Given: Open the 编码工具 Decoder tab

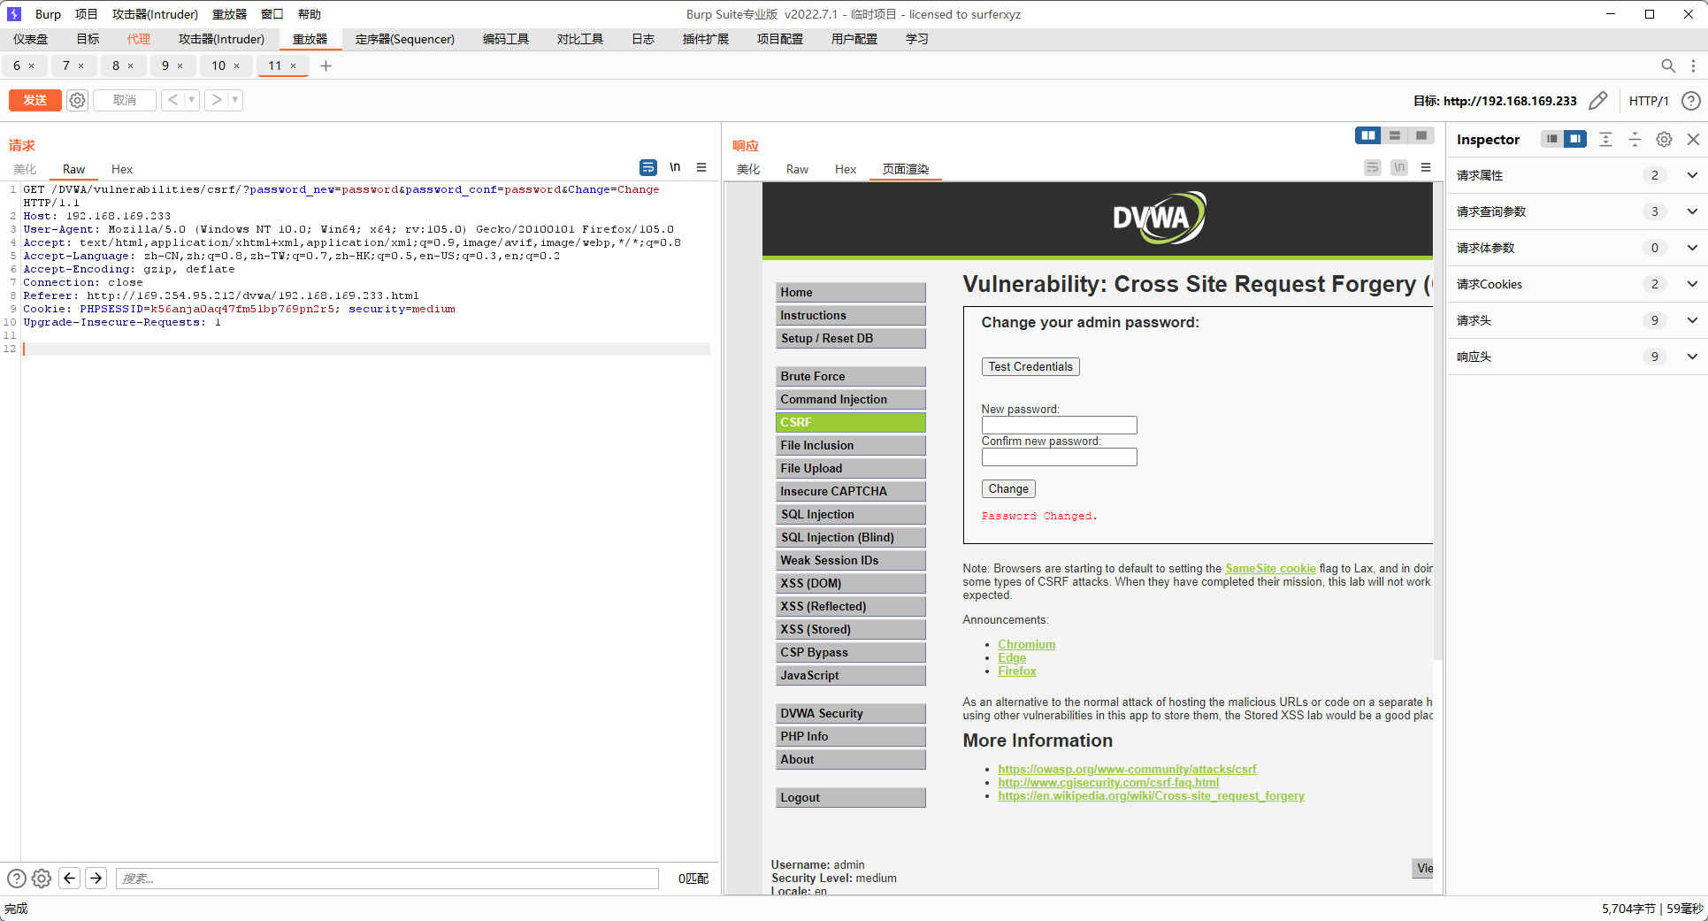Looking at the screenshot, I should (x=506, y=39).
